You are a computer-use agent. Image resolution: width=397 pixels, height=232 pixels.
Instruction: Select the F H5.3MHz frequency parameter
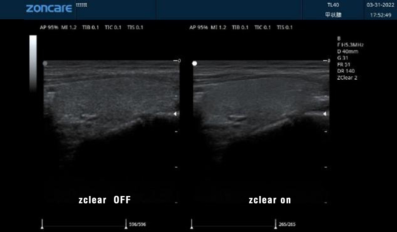click(350, 45)
